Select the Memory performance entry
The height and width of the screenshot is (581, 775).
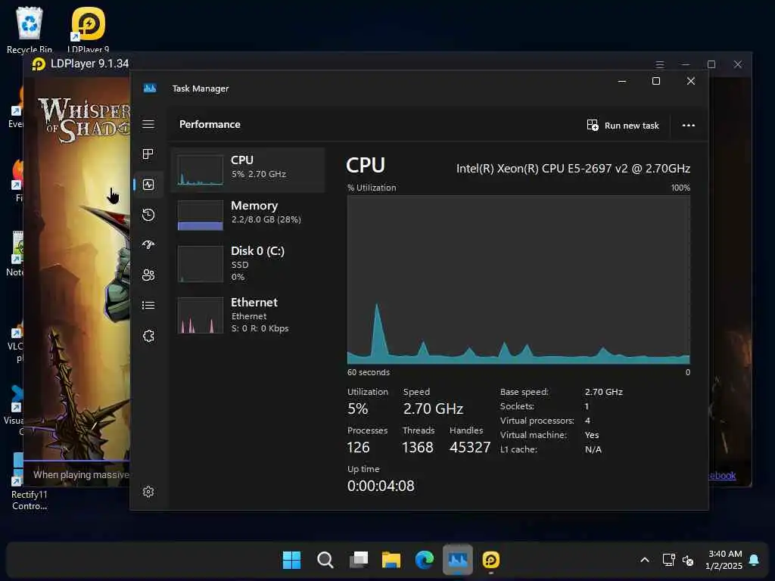pos(247,215)
